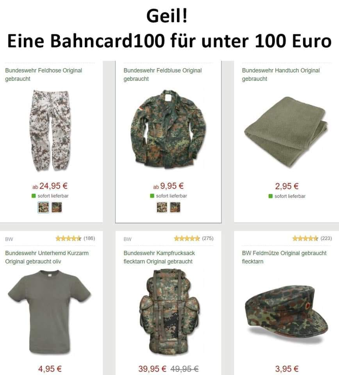Select second camo swatch under Feldbluse
This screenshot has height=375, width=339.
point(175,207)
